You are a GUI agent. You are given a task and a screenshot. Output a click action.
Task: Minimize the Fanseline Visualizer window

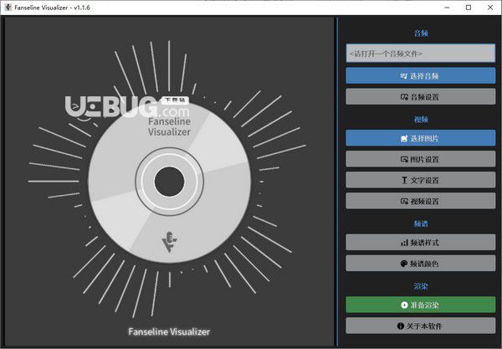pyautogui.click(x=447, y=8)
